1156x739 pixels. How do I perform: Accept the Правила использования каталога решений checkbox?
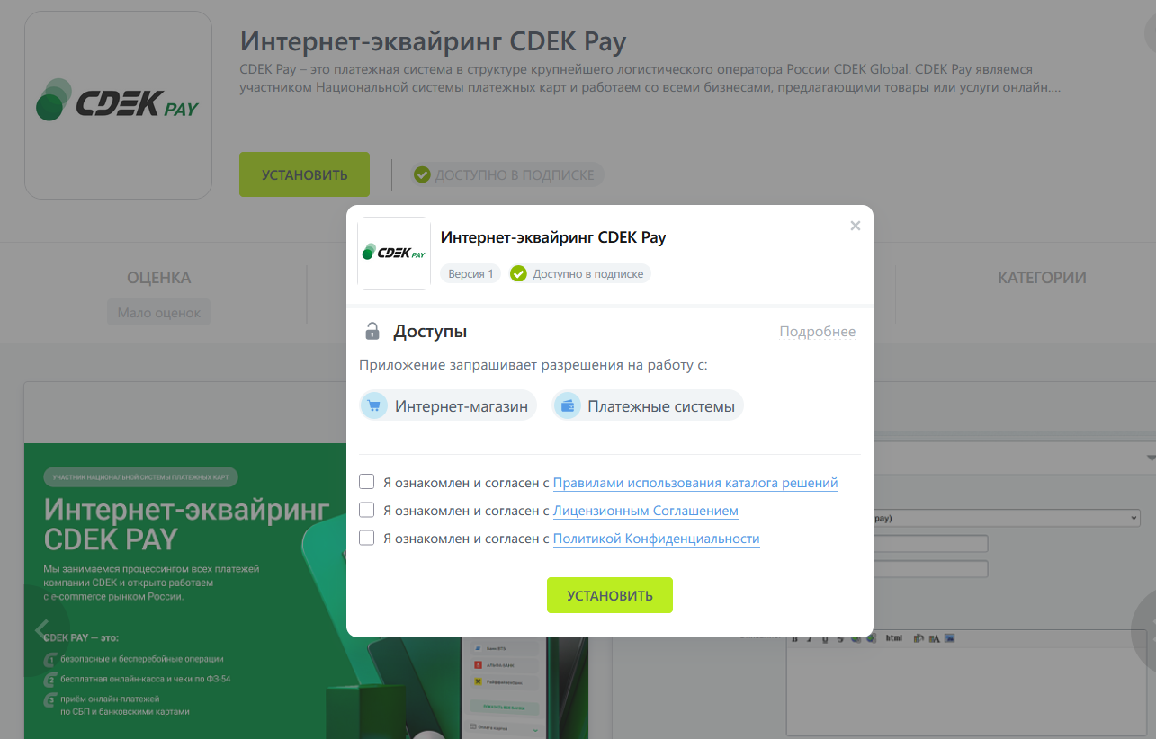(366, 482)
